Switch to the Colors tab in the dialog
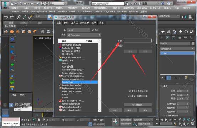 (101, 23)
